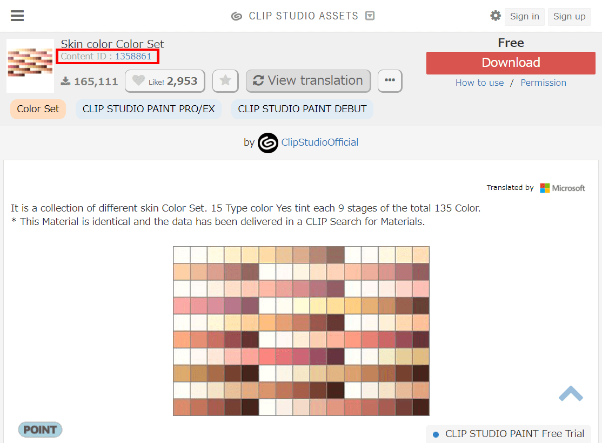Click the Clip Studio Assets logo icon
This screenshot has width=602, height=443.
(x=236, y=16)
